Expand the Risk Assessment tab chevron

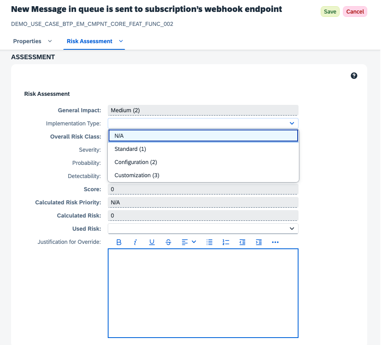tap(120, 41)
